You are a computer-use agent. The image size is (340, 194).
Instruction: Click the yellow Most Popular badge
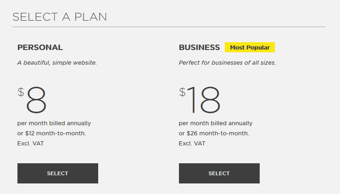[x=250, y=47]
